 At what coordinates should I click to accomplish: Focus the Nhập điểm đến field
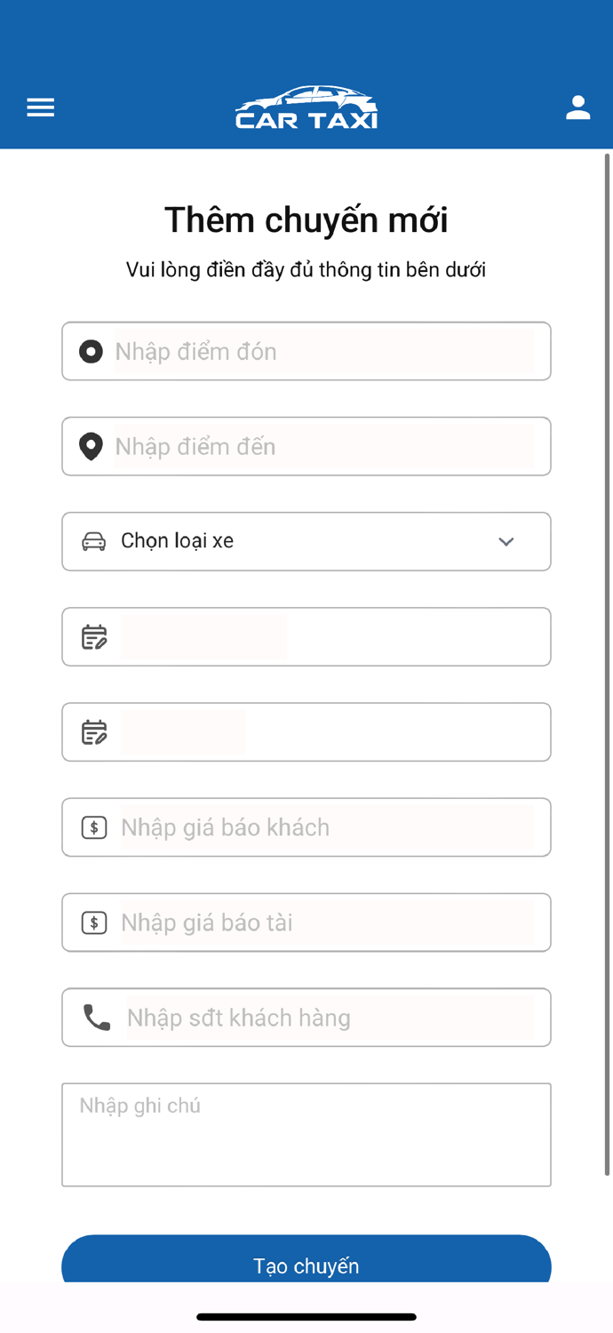click(324, 446)
